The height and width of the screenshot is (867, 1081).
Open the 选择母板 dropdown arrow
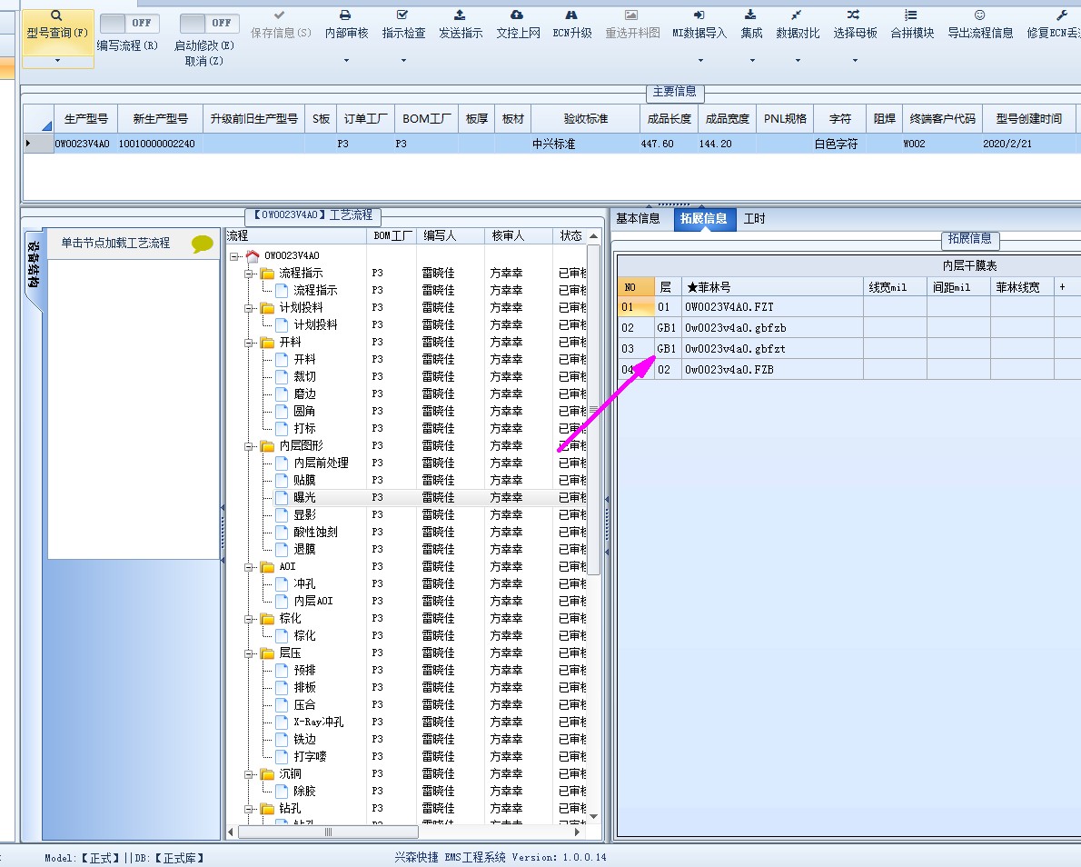(855, 61)
